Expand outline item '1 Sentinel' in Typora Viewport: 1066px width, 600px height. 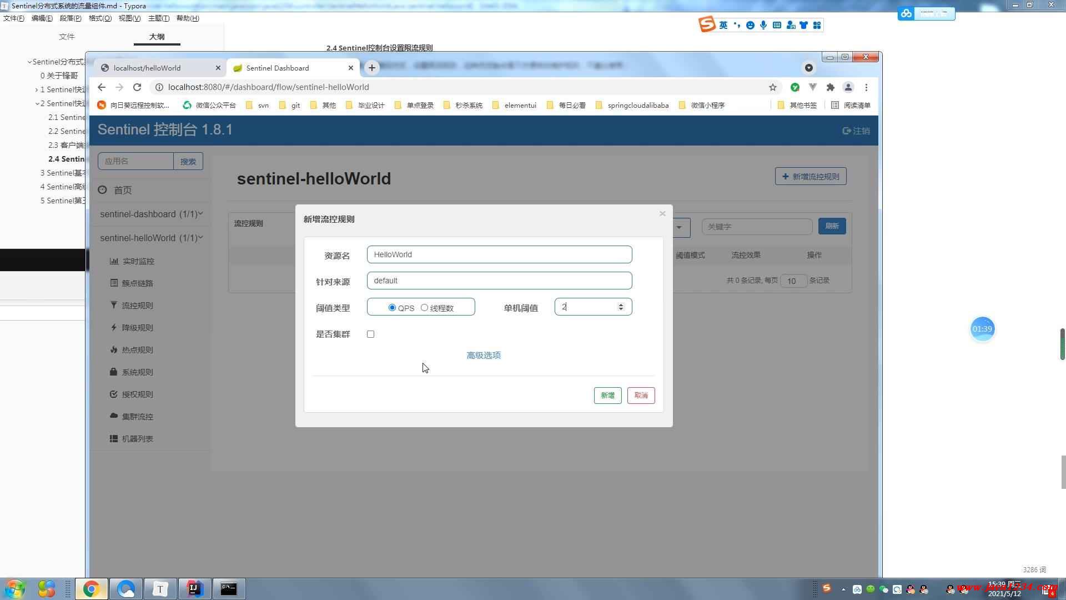pos(37,89)
